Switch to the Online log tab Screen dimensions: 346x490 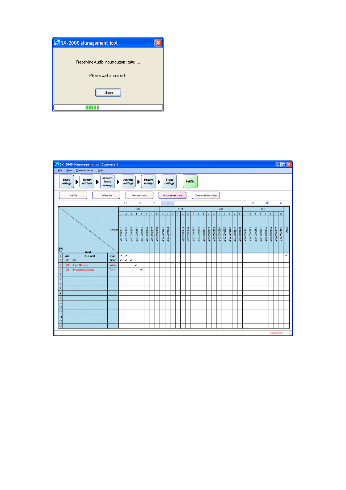[106, 195]
